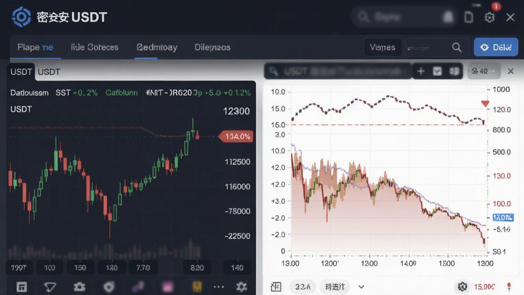Click the red 134.0% price tag

click(x=236, y=136)
